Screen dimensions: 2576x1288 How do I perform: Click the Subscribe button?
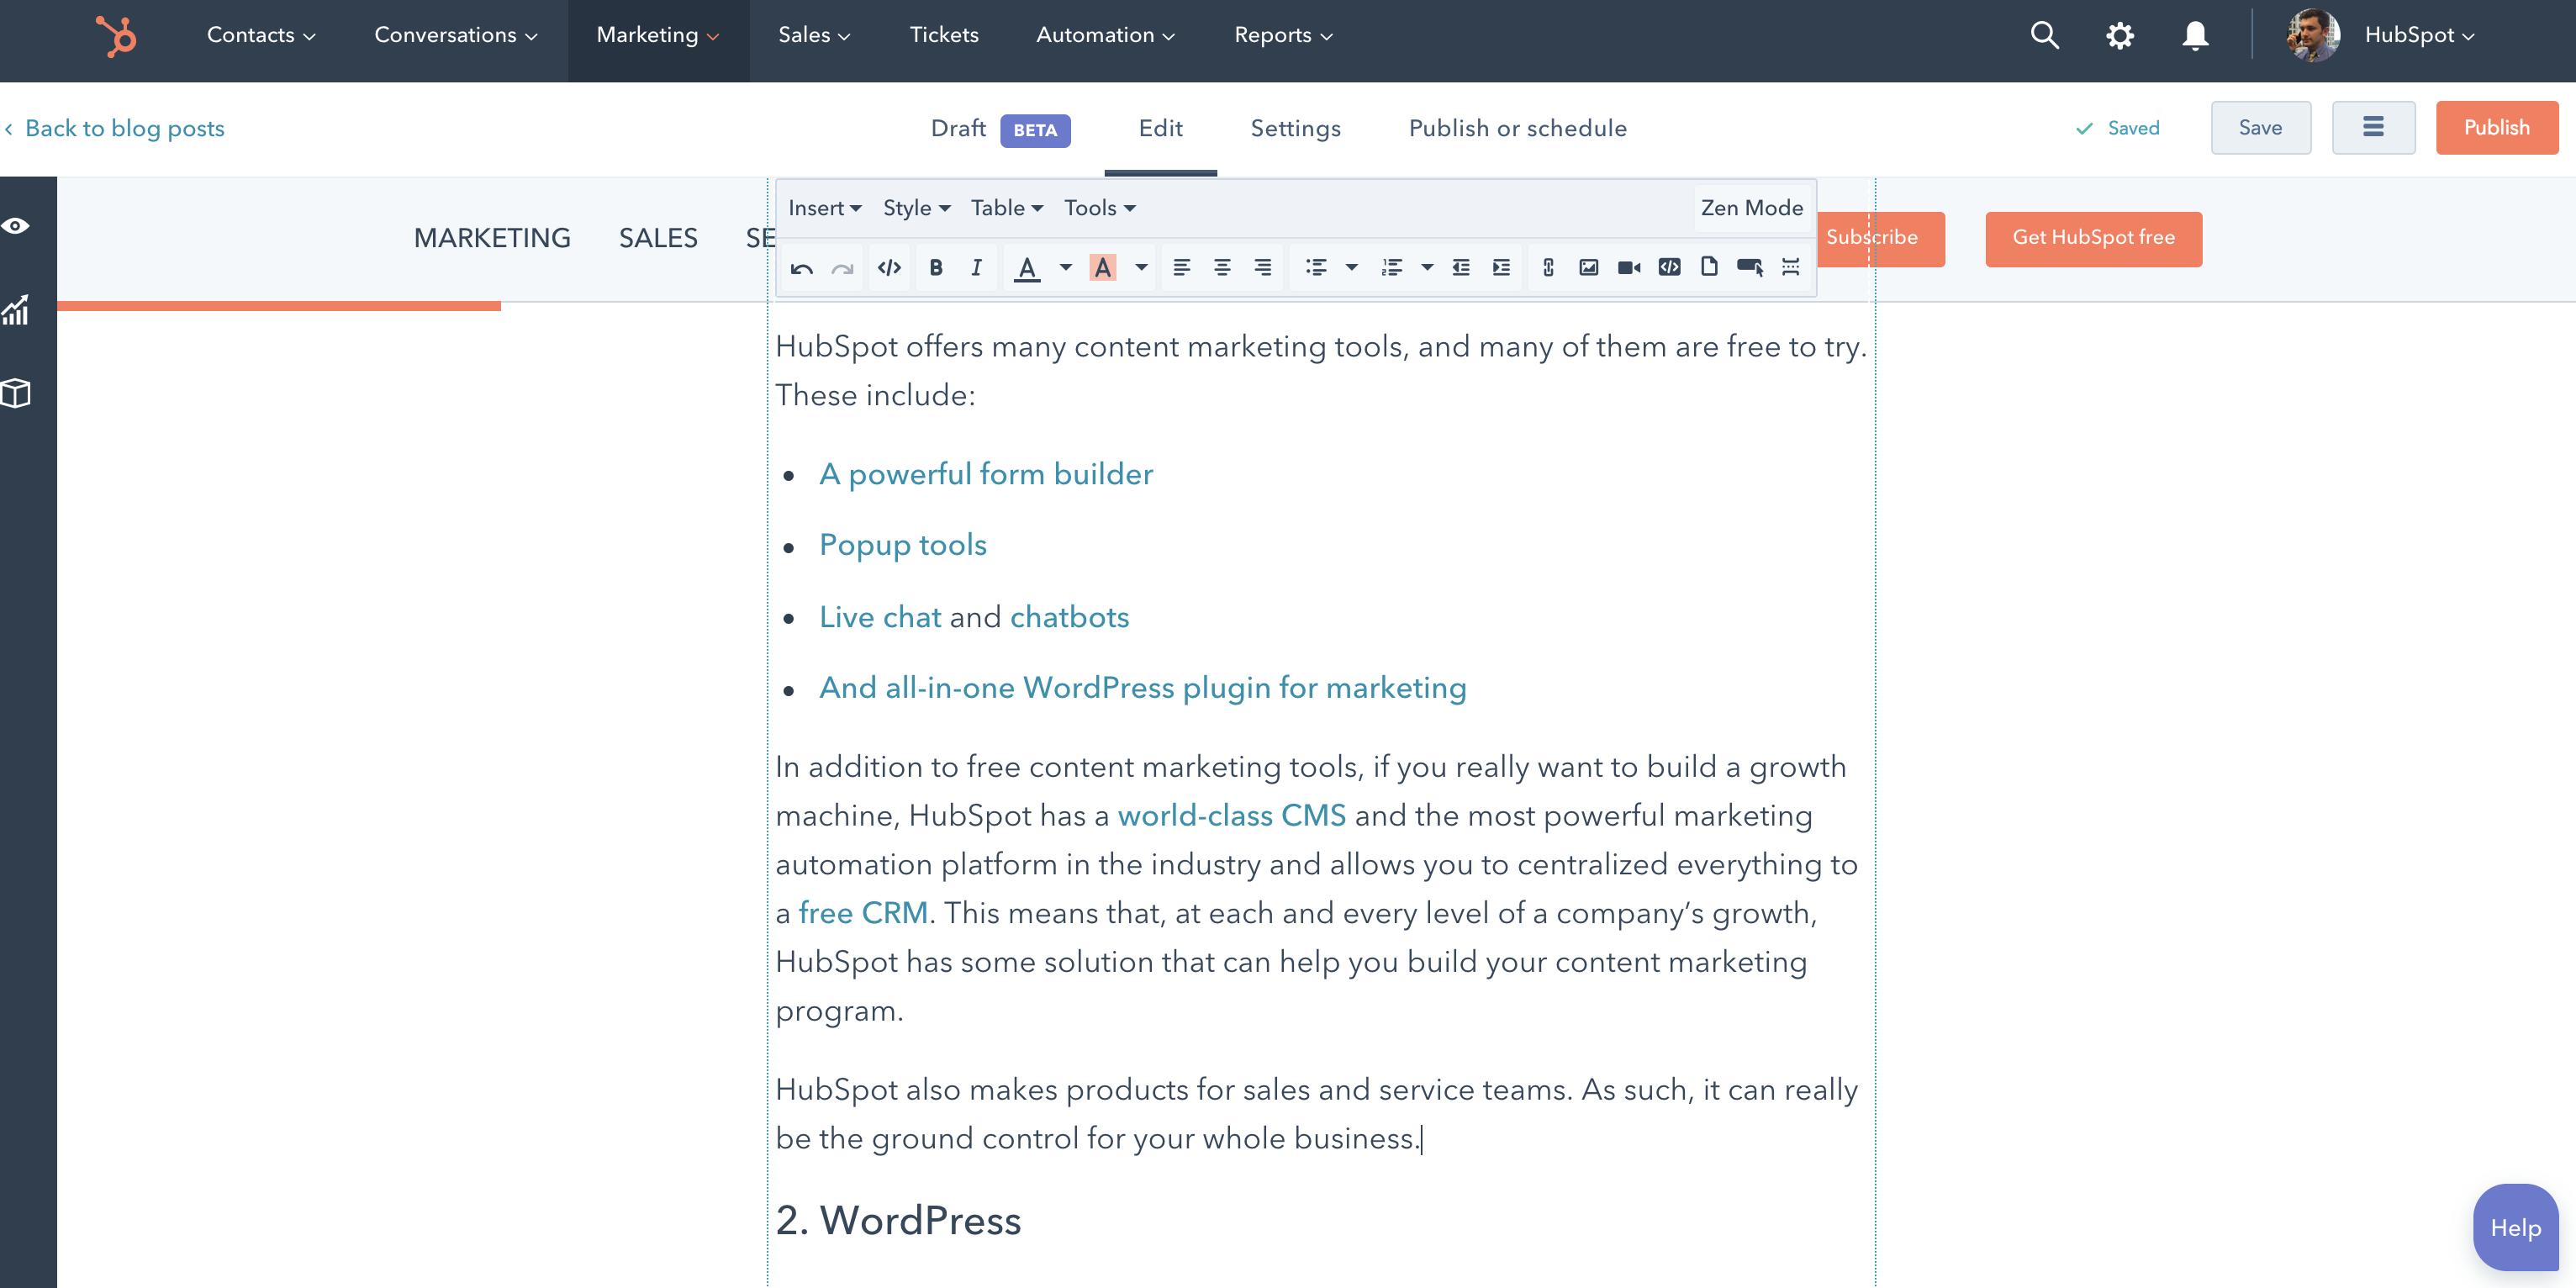[x=1880, y=239]
